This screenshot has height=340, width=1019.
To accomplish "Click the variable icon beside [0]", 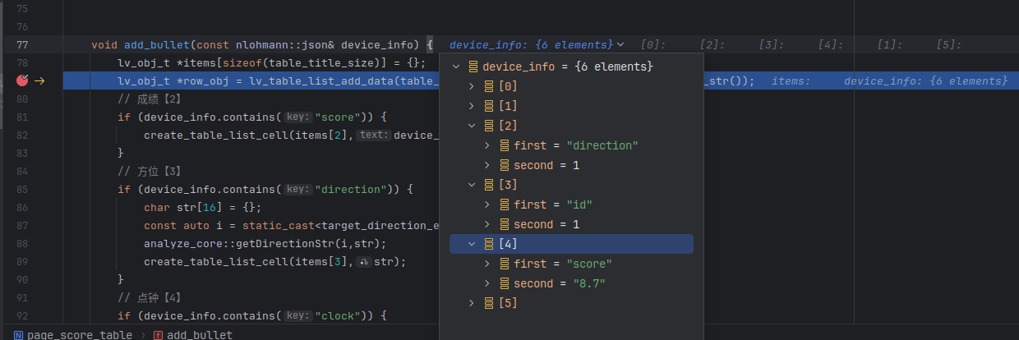I will tap(489, 86).
